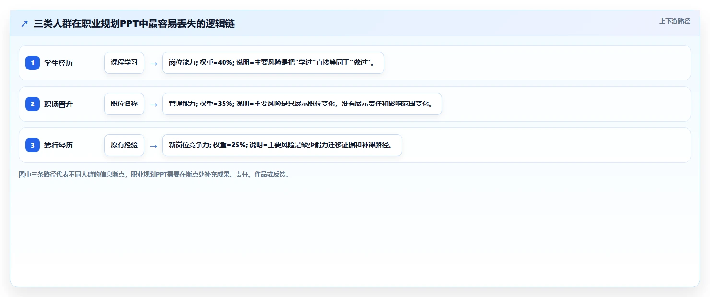
Task: Click the footnote starting with 图中三条路径
Action: click(x=154, y=174)
